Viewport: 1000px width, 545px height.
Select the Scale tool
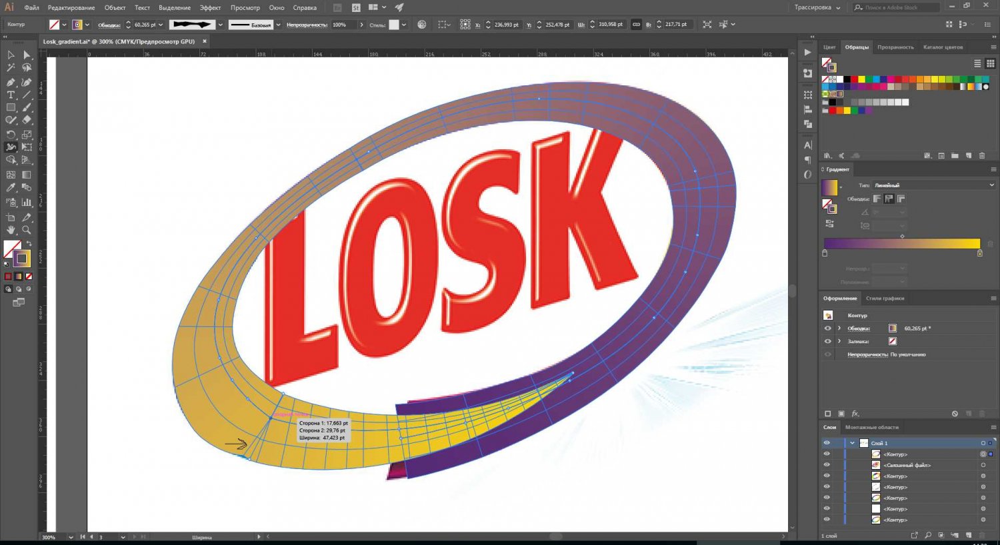point(27,135)
